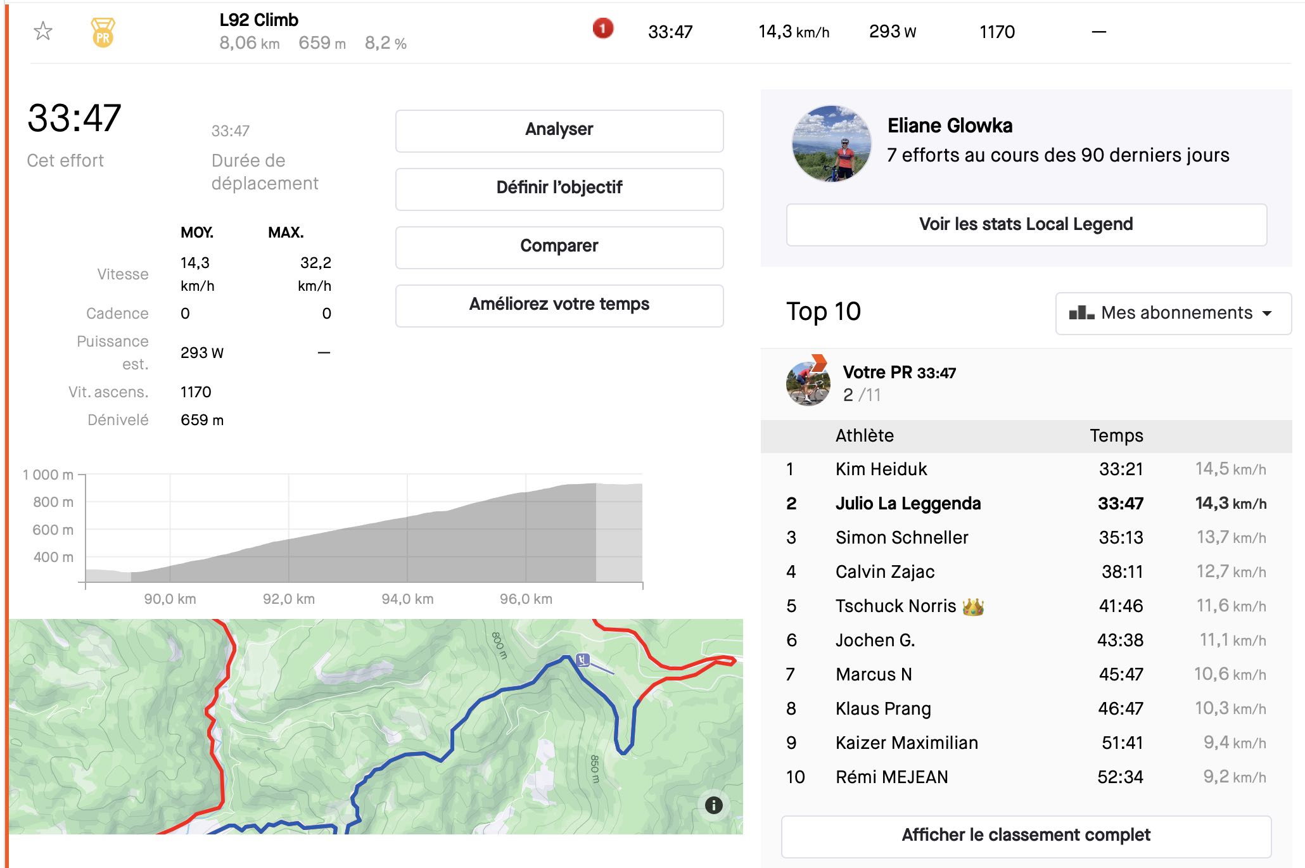The height and width of the screenshot is (868, 1305).
Task: Star the L92 Climb segment
Action: pyautogui.click(x=43, y=31)
